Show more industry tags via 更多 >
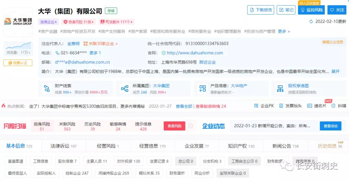Screen dimensions: 349x181 (284, 32)
